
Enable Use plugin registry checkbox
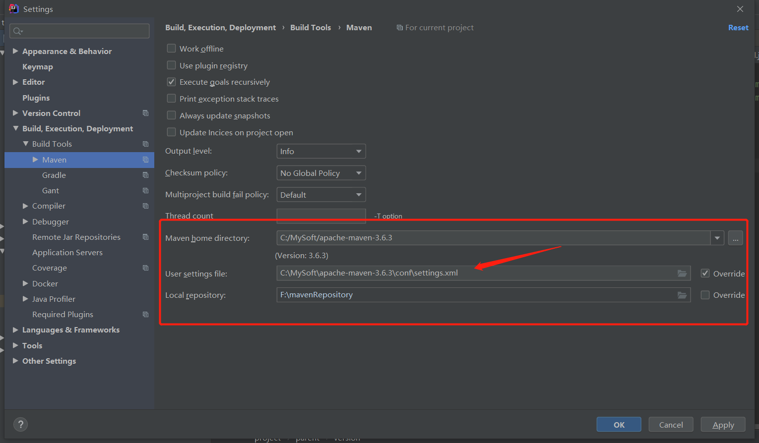(171, 65)
